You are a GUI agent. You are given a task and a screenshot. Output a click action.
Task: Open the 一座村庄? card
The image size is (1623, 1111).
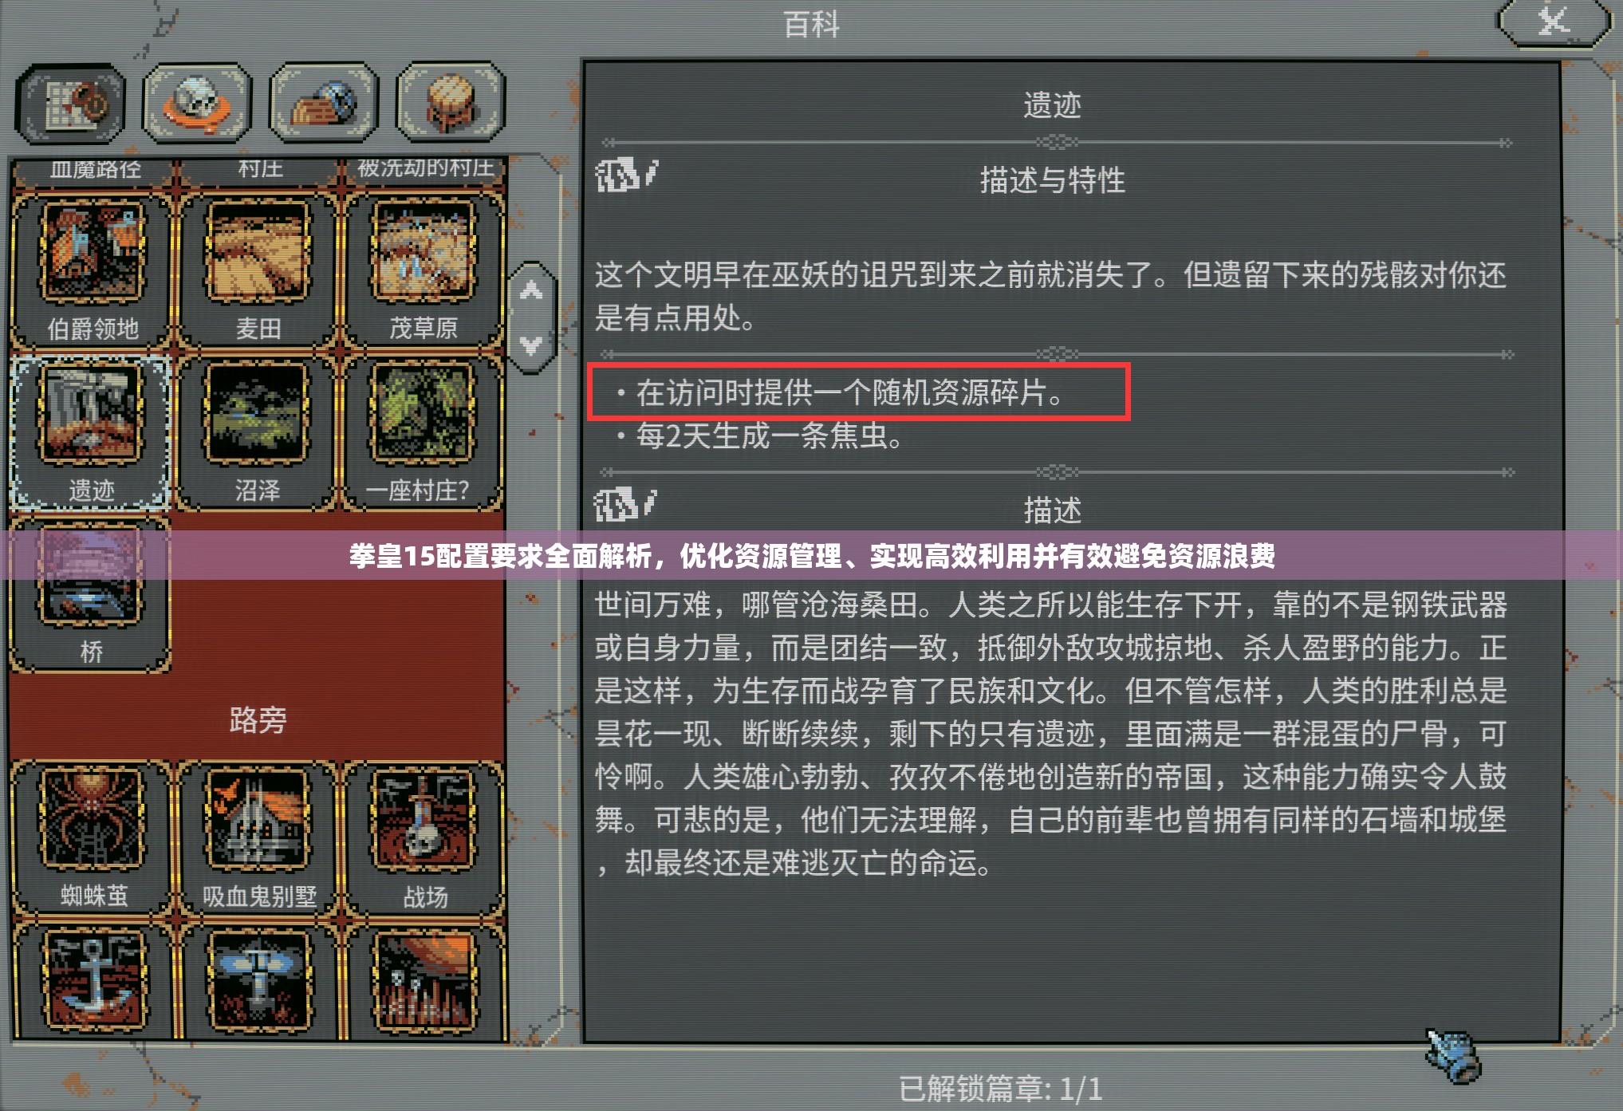pos(421,432)
